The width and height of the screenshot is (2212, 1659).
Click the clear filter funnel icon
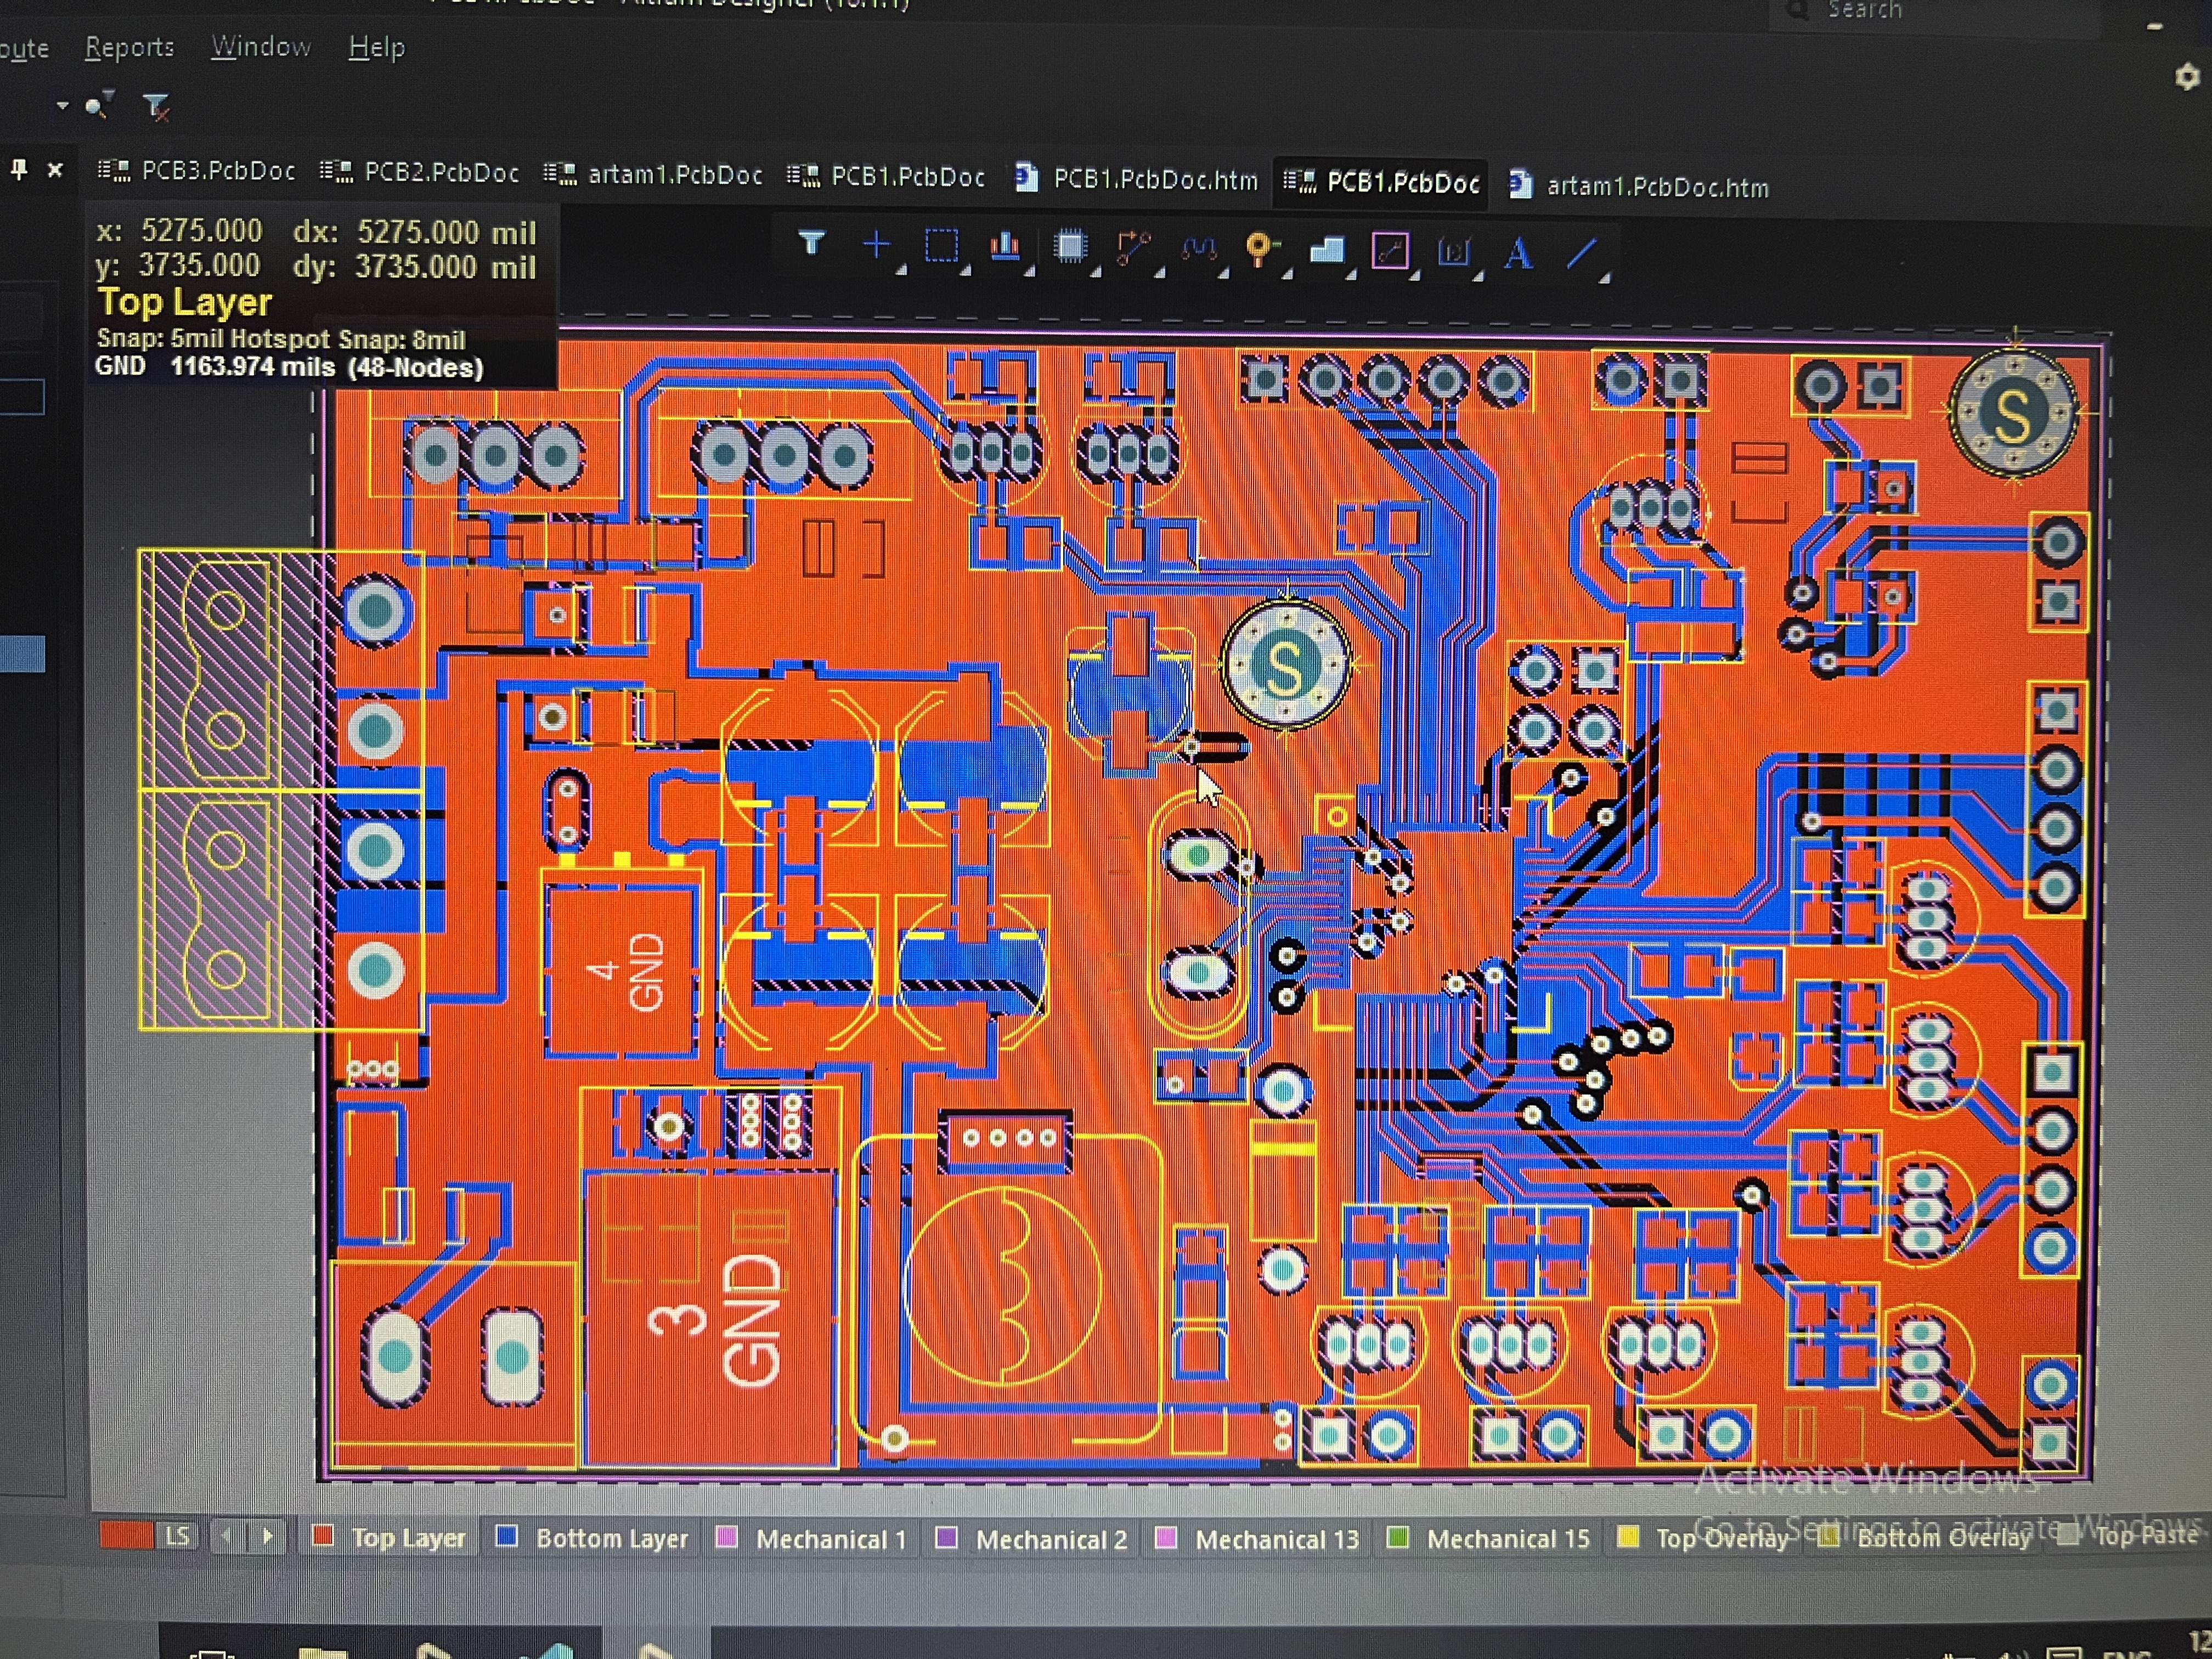point(157,107)
